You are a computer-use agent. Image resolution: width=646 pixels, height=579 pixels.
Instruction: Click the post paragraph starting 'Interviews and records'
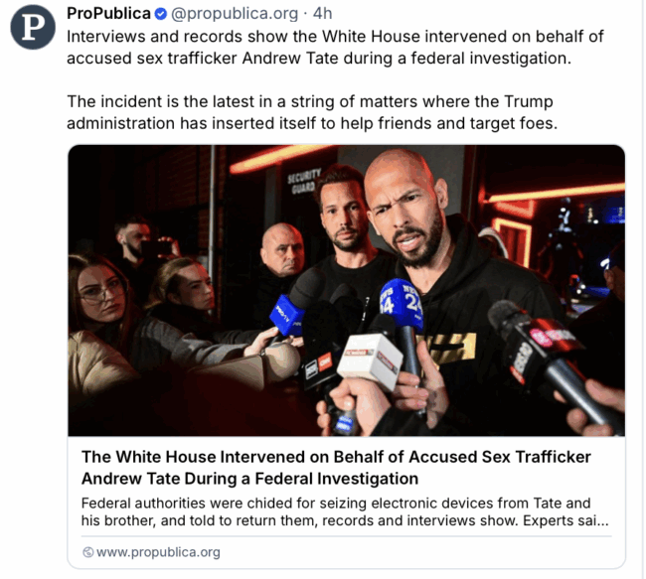(x=335, y=48)
